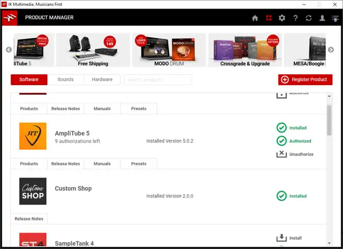This screenshot has height=249, width=343.
Task: Open Products tab above AmpliTube 5
Action: click(x=29, y=109)
